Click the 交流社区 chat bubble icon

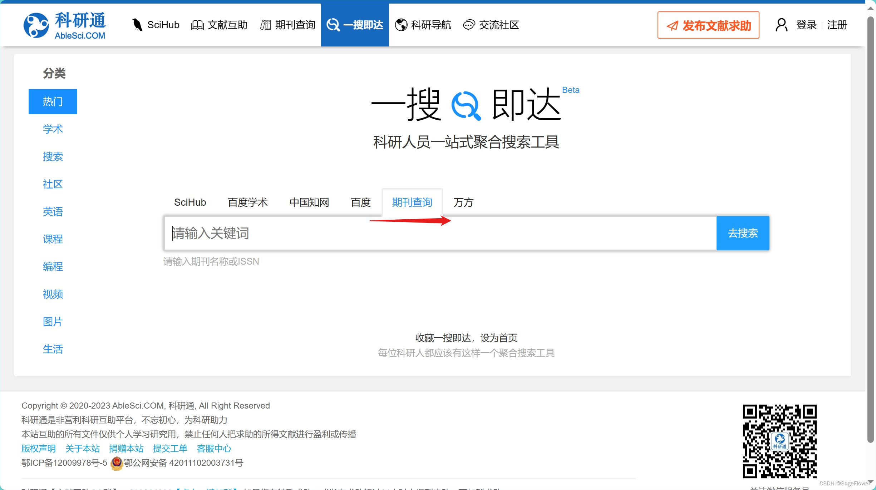click(x=469, y=25)
